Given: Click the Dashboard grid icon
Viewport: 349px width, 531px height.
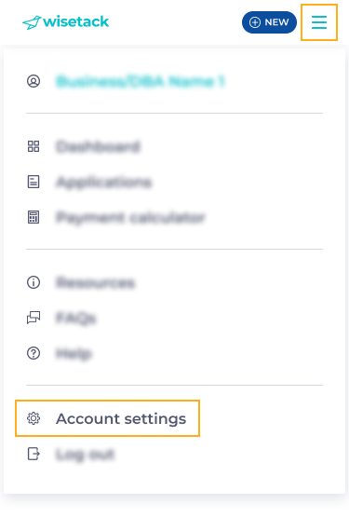Looking at the screenshot, I should [34, 146].
